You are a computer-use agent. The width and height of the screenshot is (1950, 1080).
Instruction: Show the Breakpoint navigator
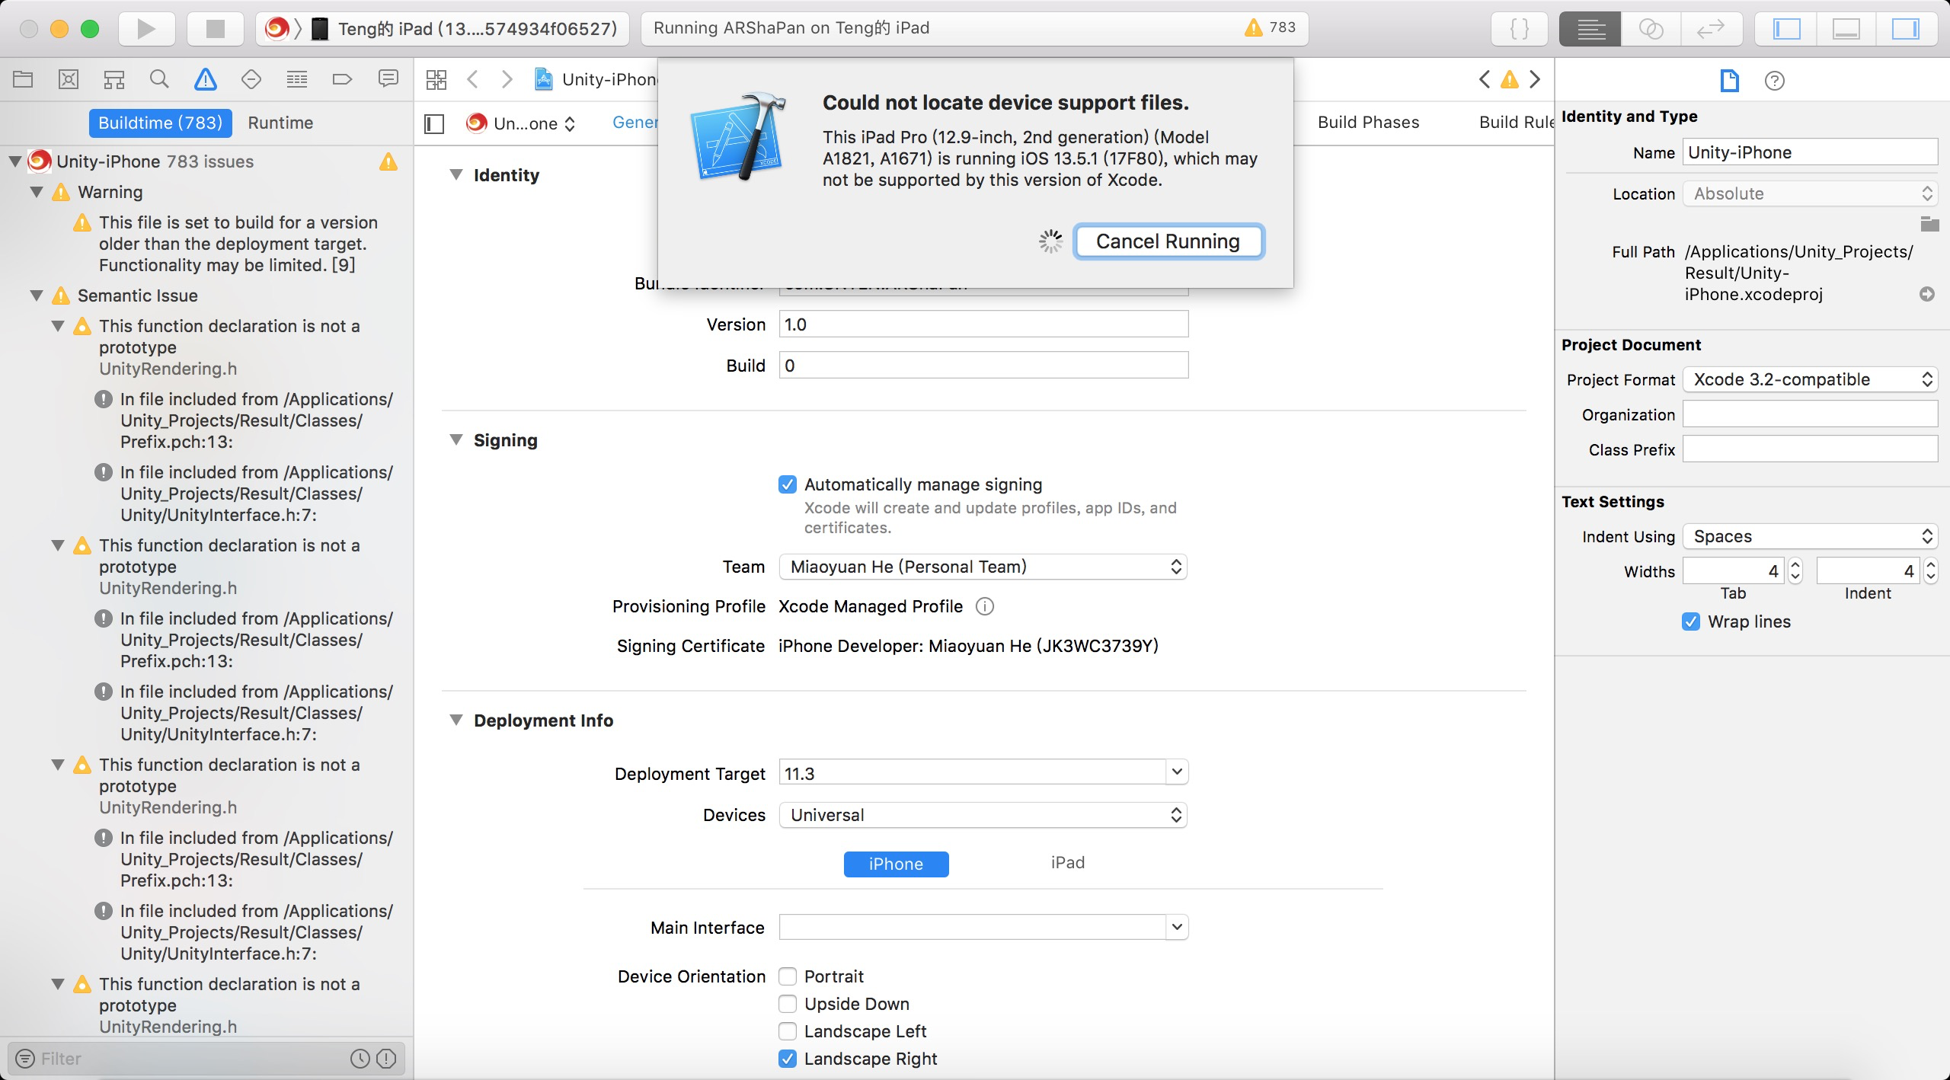pyautogui.click(x=342, y=79)
